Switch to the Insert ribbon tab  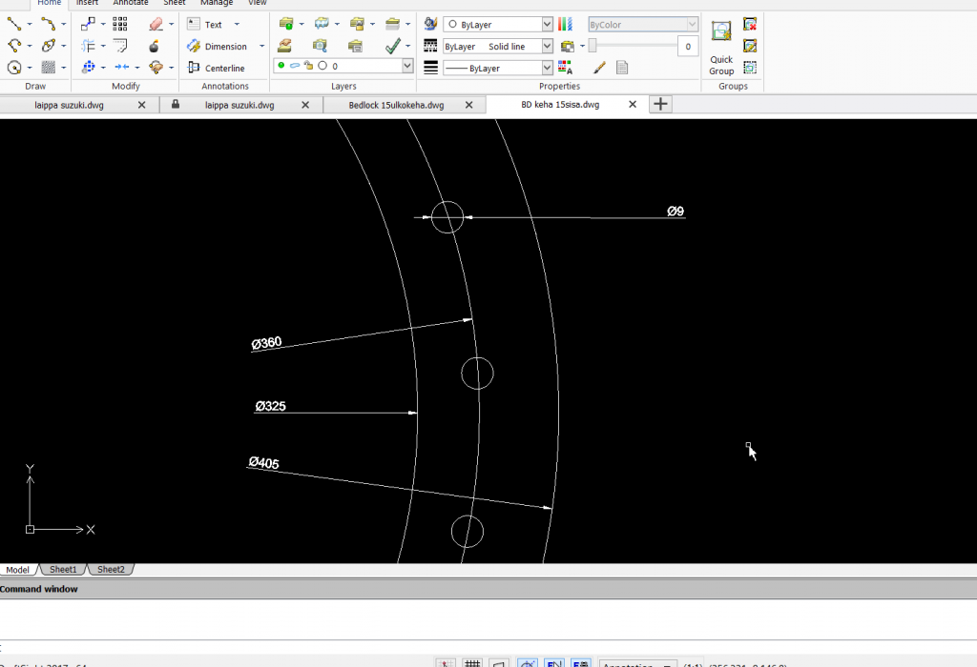point(87,3)
